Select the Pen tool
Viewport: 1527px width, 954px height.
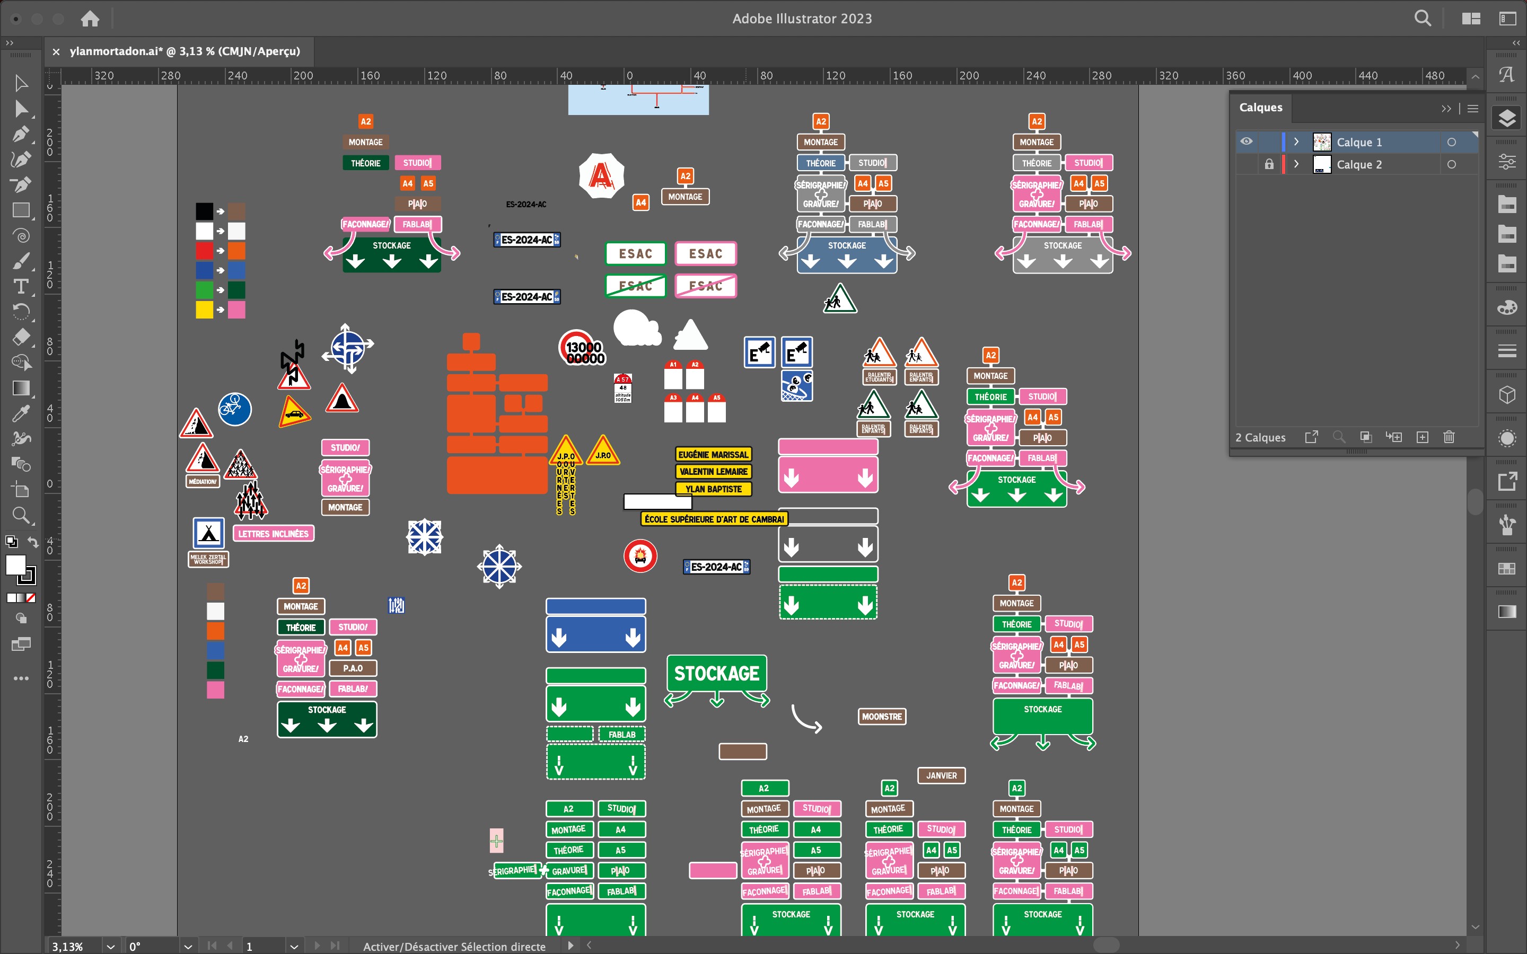pos(20,134)
